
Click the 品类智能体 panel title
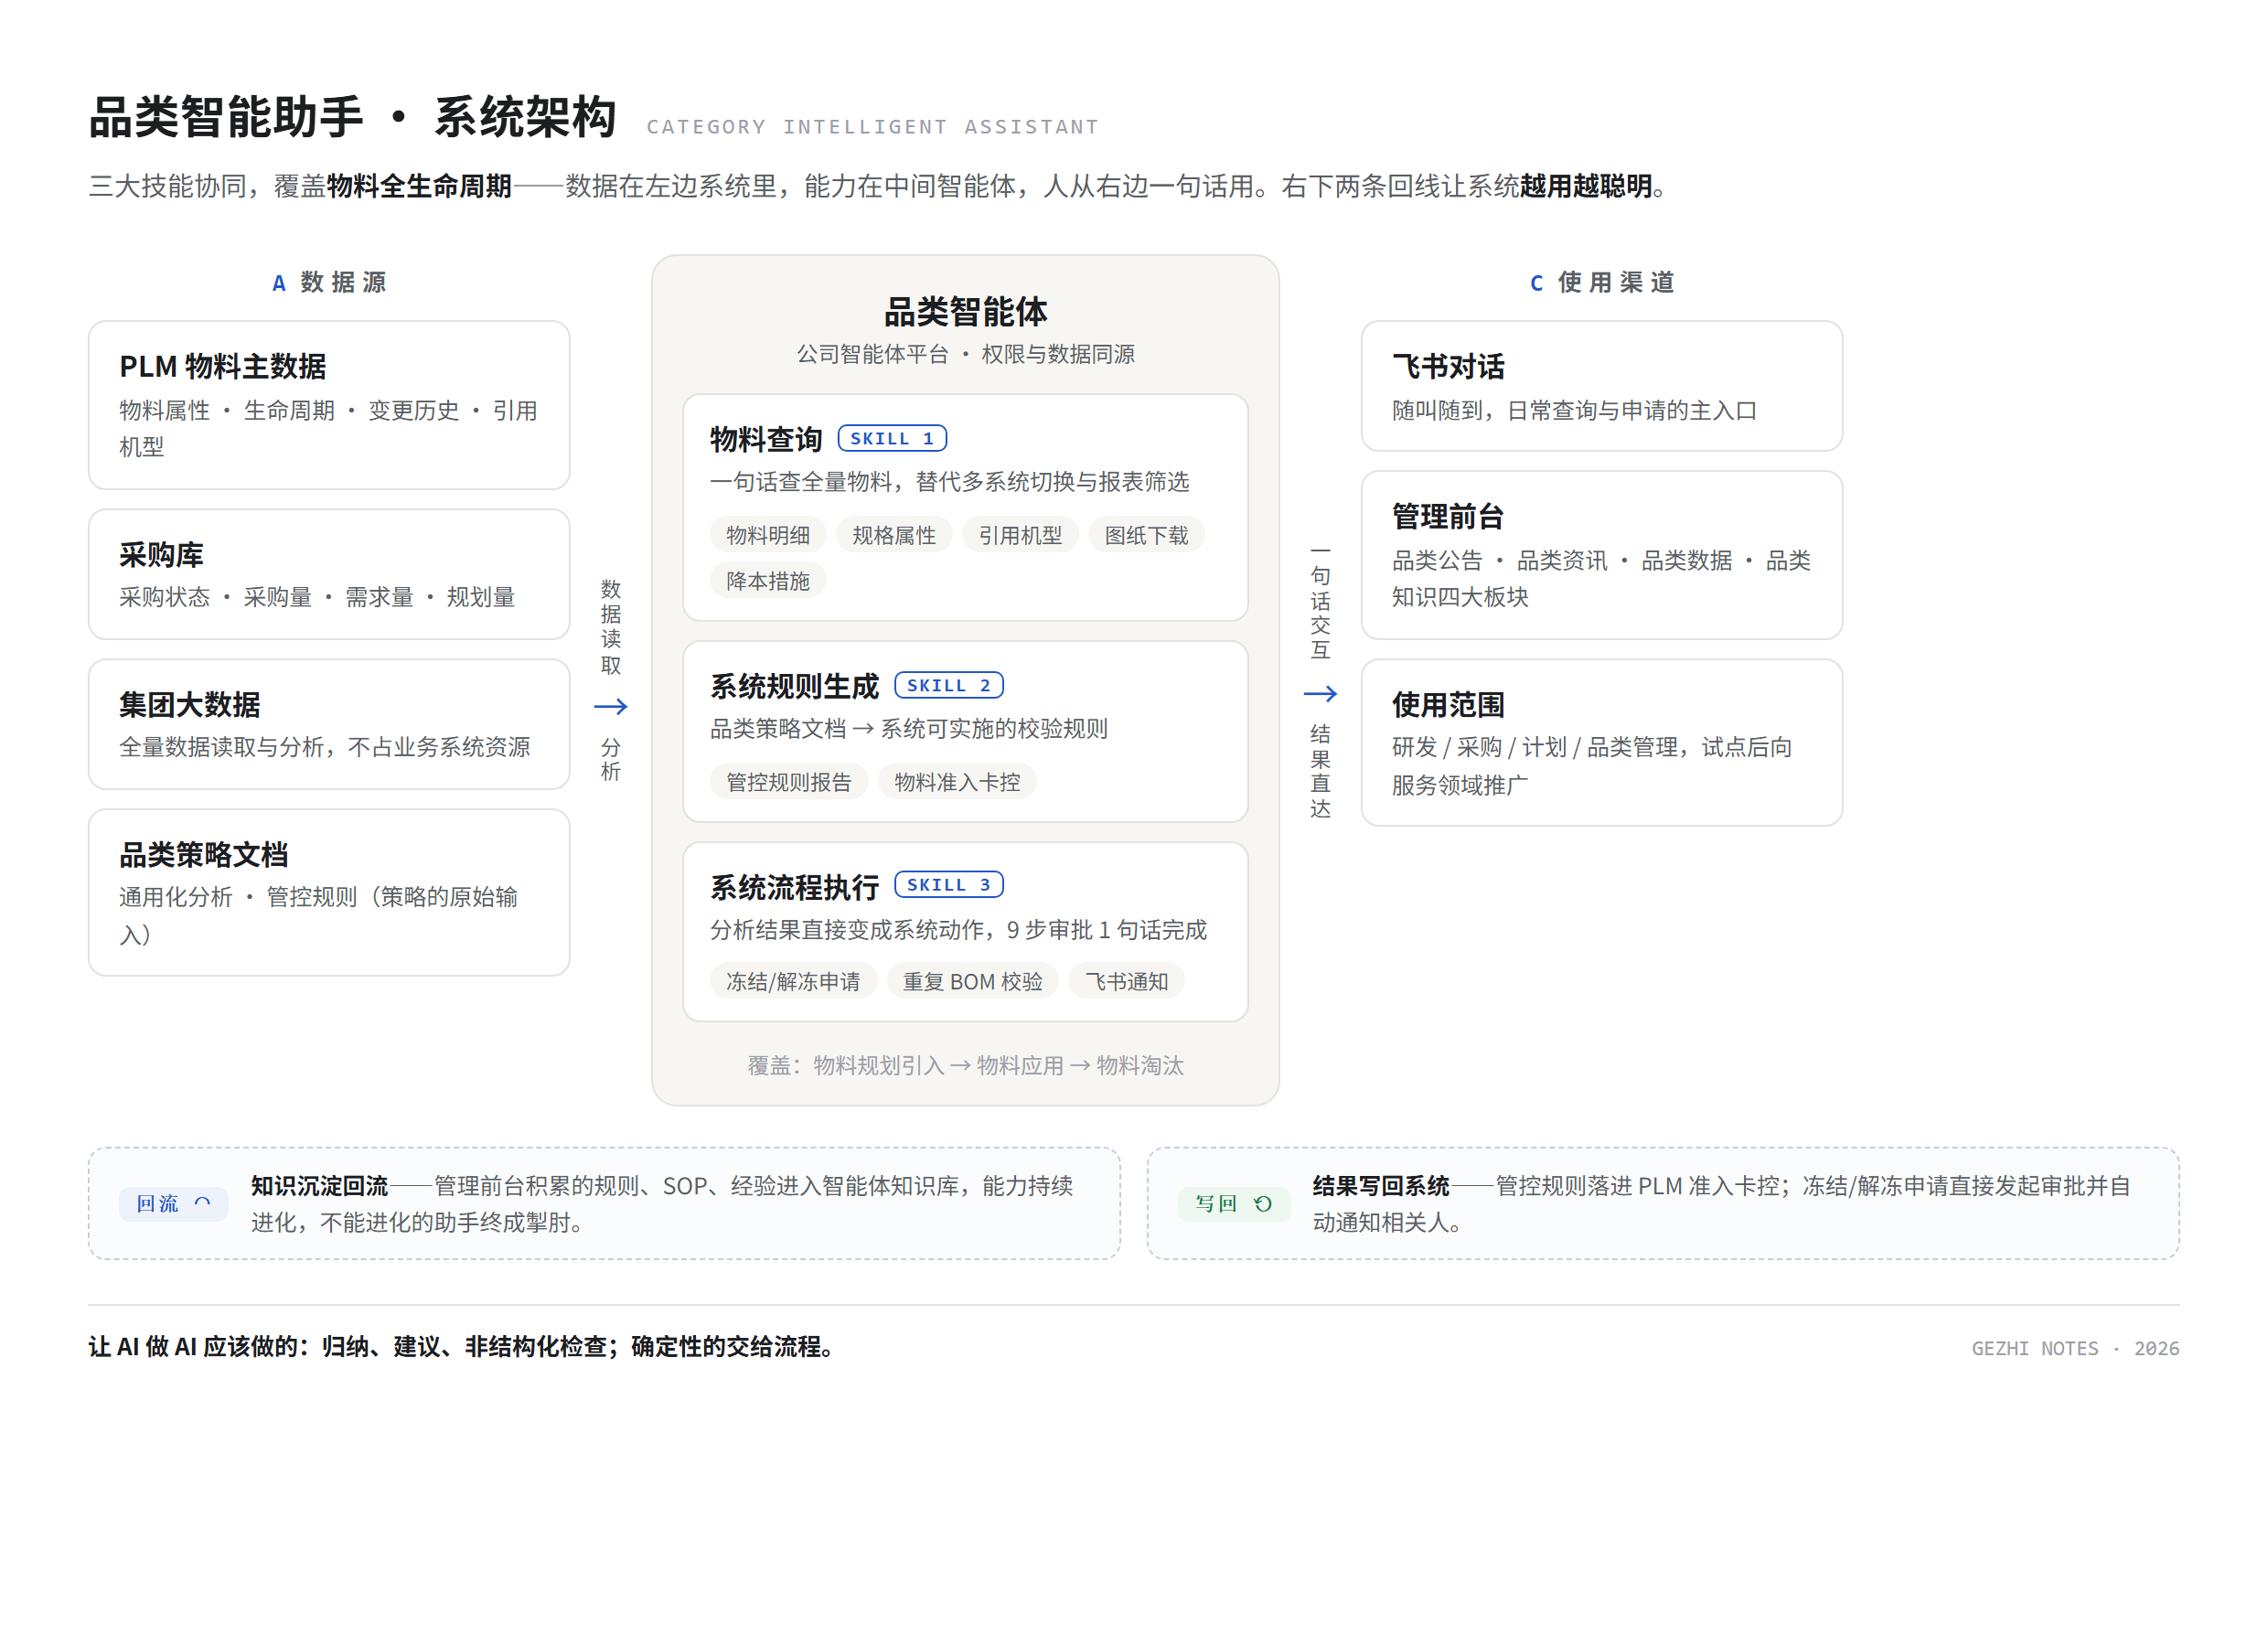tap(965, 312)
